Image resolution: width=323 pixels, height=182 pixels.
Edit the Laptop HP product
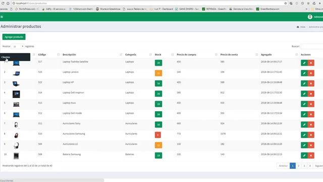point(304,83)
